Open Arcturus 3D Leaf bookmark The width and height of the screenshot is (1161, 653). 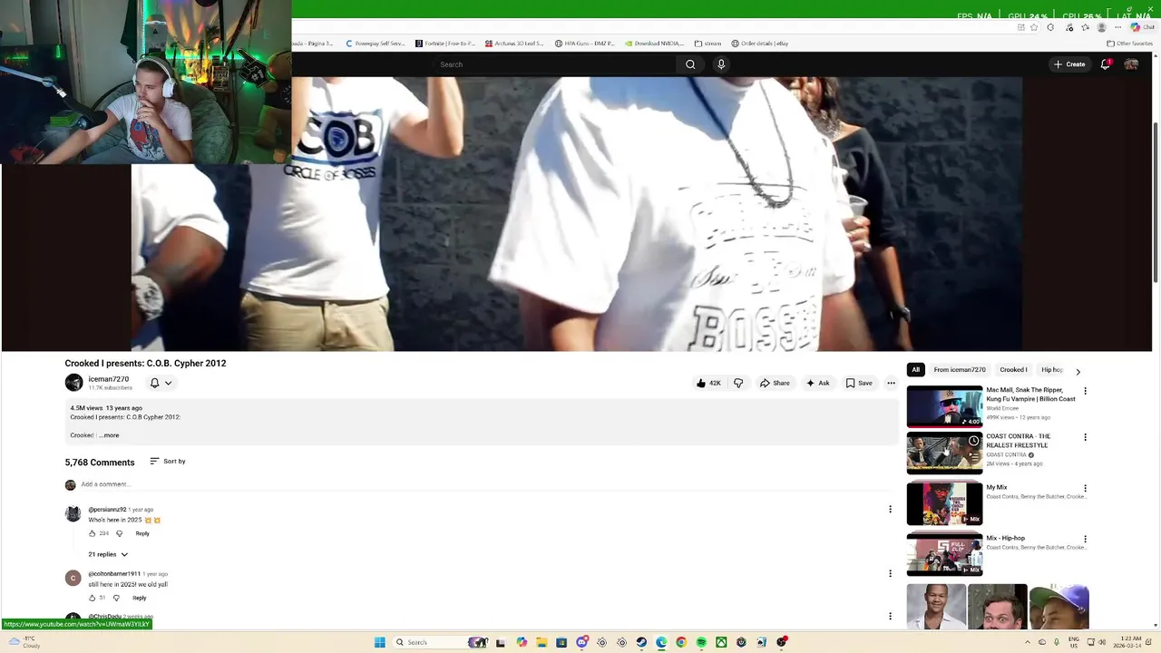pos(515,44)
